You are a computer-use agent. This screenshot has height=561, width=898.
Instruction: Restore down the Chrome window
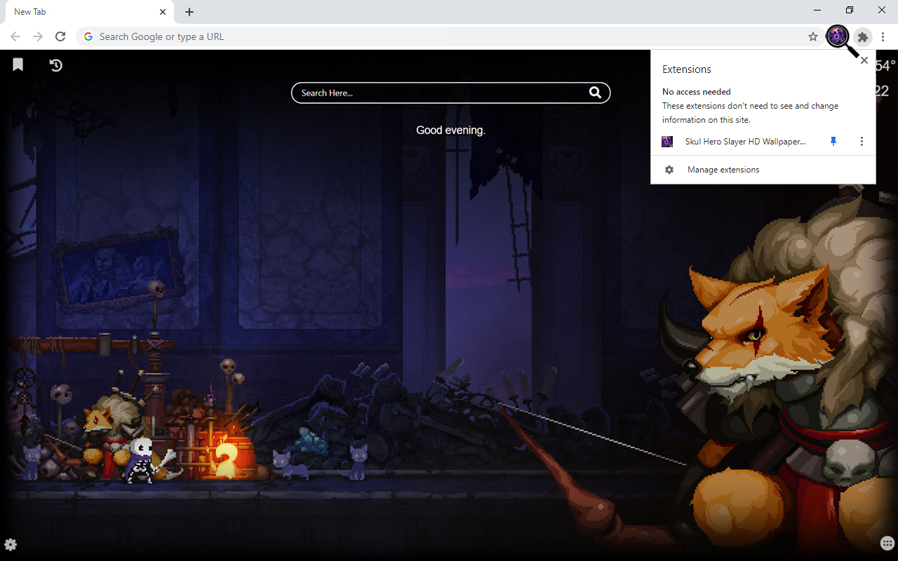pos(850,11)
